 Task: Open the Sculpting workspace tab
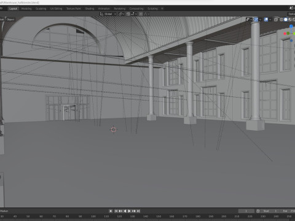coord(41,9)
